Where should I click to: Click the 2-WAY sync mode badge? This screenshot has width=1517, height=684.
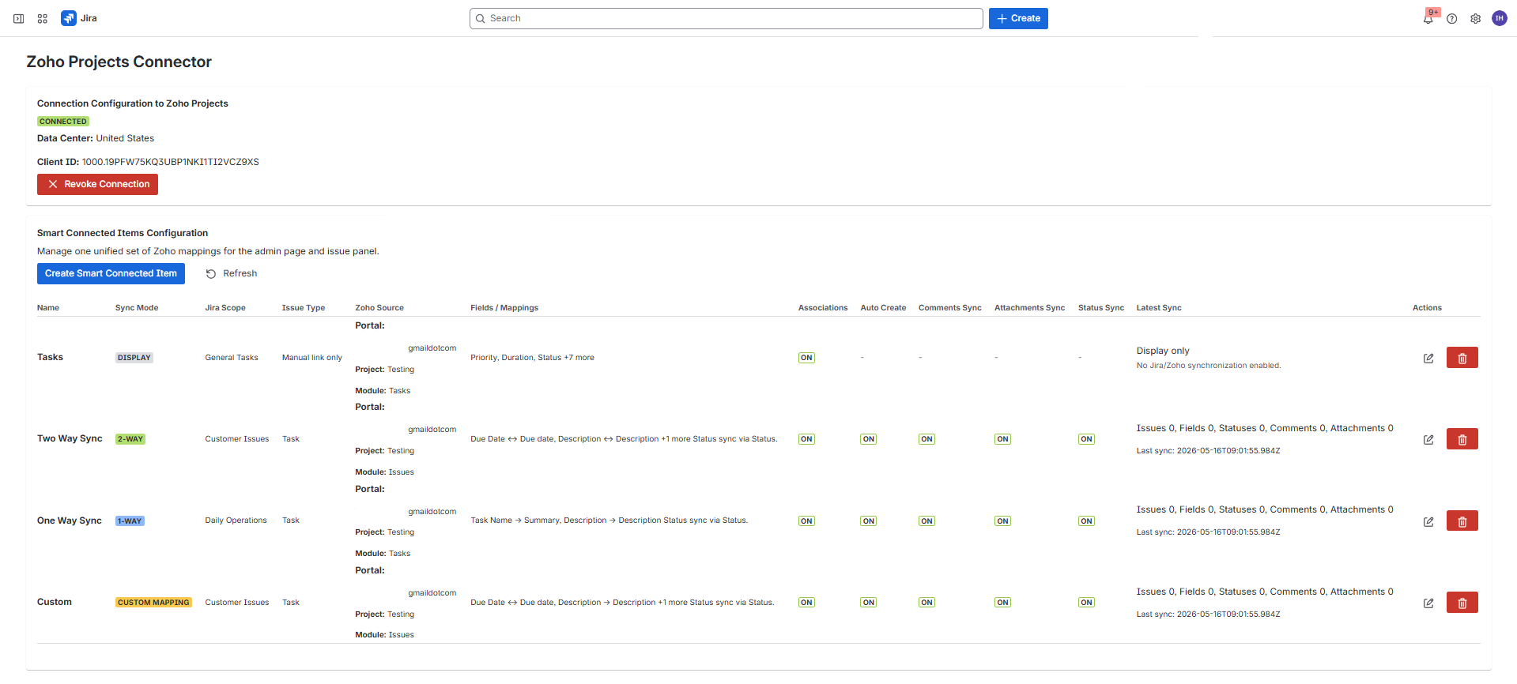pos(130,439)
